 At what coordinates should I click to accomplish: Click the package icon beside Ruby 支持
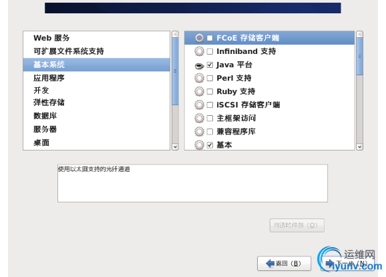pos(199,91)
